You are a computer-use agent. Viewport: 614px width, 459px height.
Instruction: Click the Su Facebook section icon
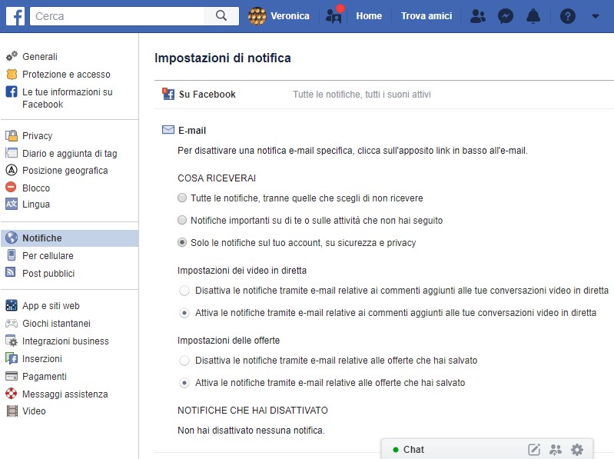coord(168,94)
